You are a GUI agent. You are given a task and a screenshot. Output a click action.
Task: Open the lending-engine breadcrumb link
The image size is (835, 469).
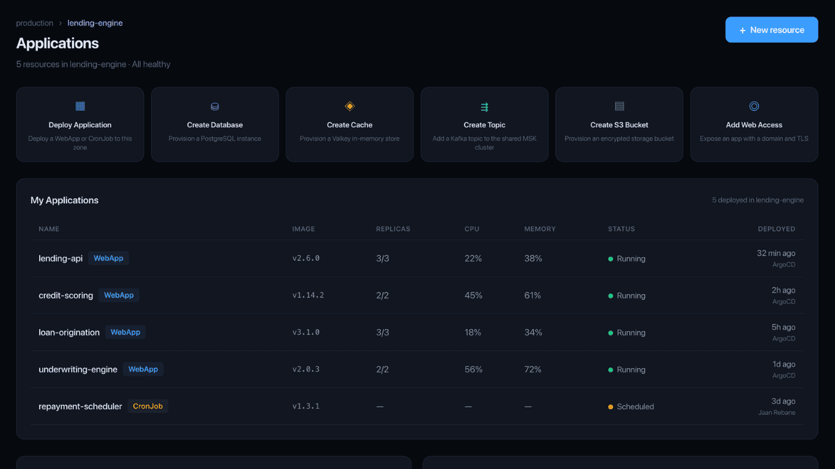95,23
